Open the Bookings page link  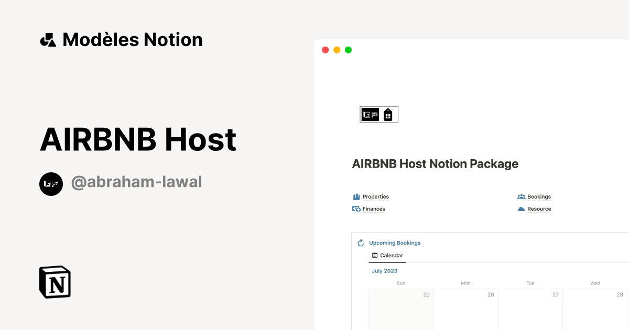pos(540,196)
